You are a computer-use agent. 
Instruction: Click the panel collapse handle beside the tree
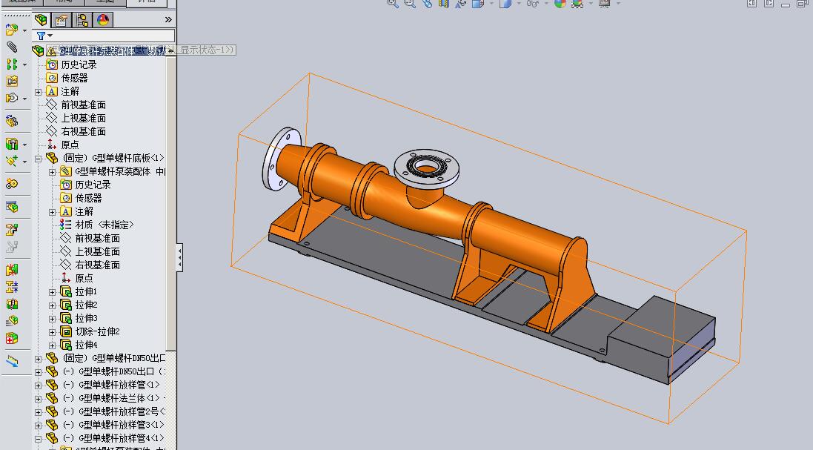point(179,257)
